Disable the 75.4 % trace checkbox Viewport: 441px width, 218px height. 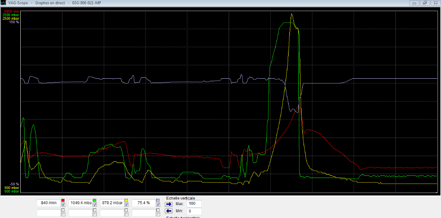pos(158,205)
